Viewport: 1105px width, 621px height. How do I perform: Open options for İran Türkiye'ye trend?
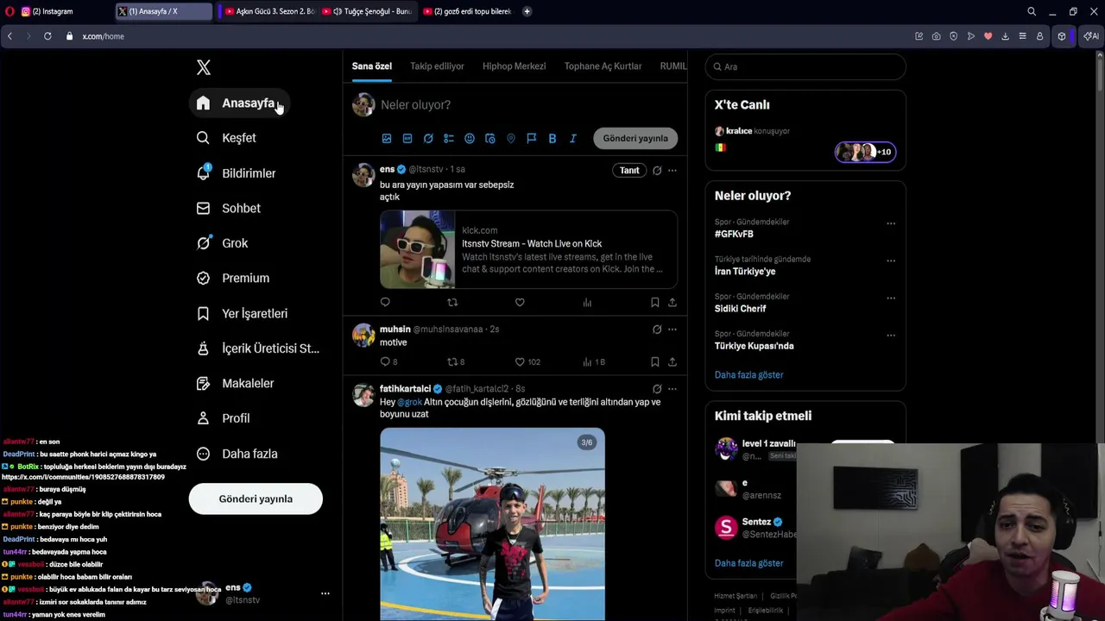pyautogui.click(x=891, y=260)
